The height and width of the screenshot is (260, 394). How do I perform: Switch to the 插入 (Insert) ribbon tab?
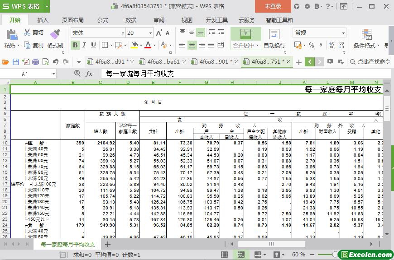coord(43,20)
